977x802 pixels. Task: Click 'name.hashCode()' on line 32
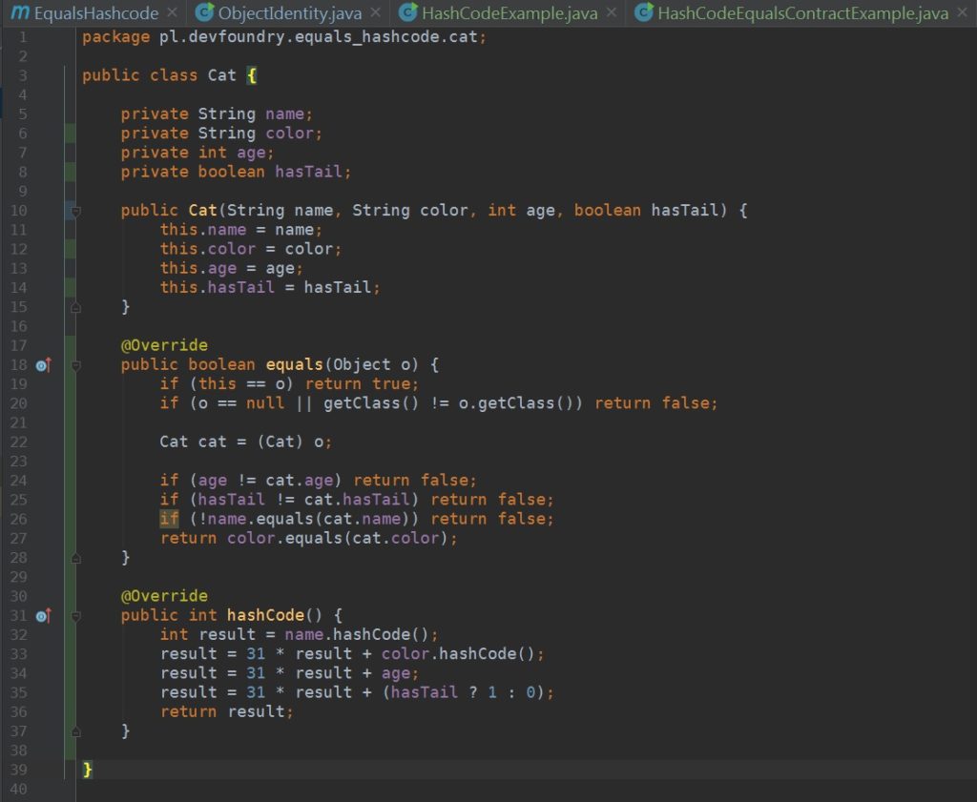(357, 635)
